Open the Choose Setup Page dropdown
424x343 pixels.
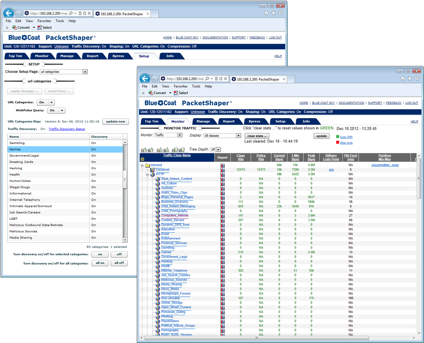[x=64, y=72]
